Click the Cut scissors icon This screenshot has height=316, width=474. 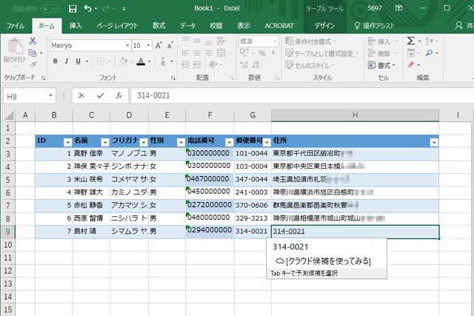(x=33, y=41)
